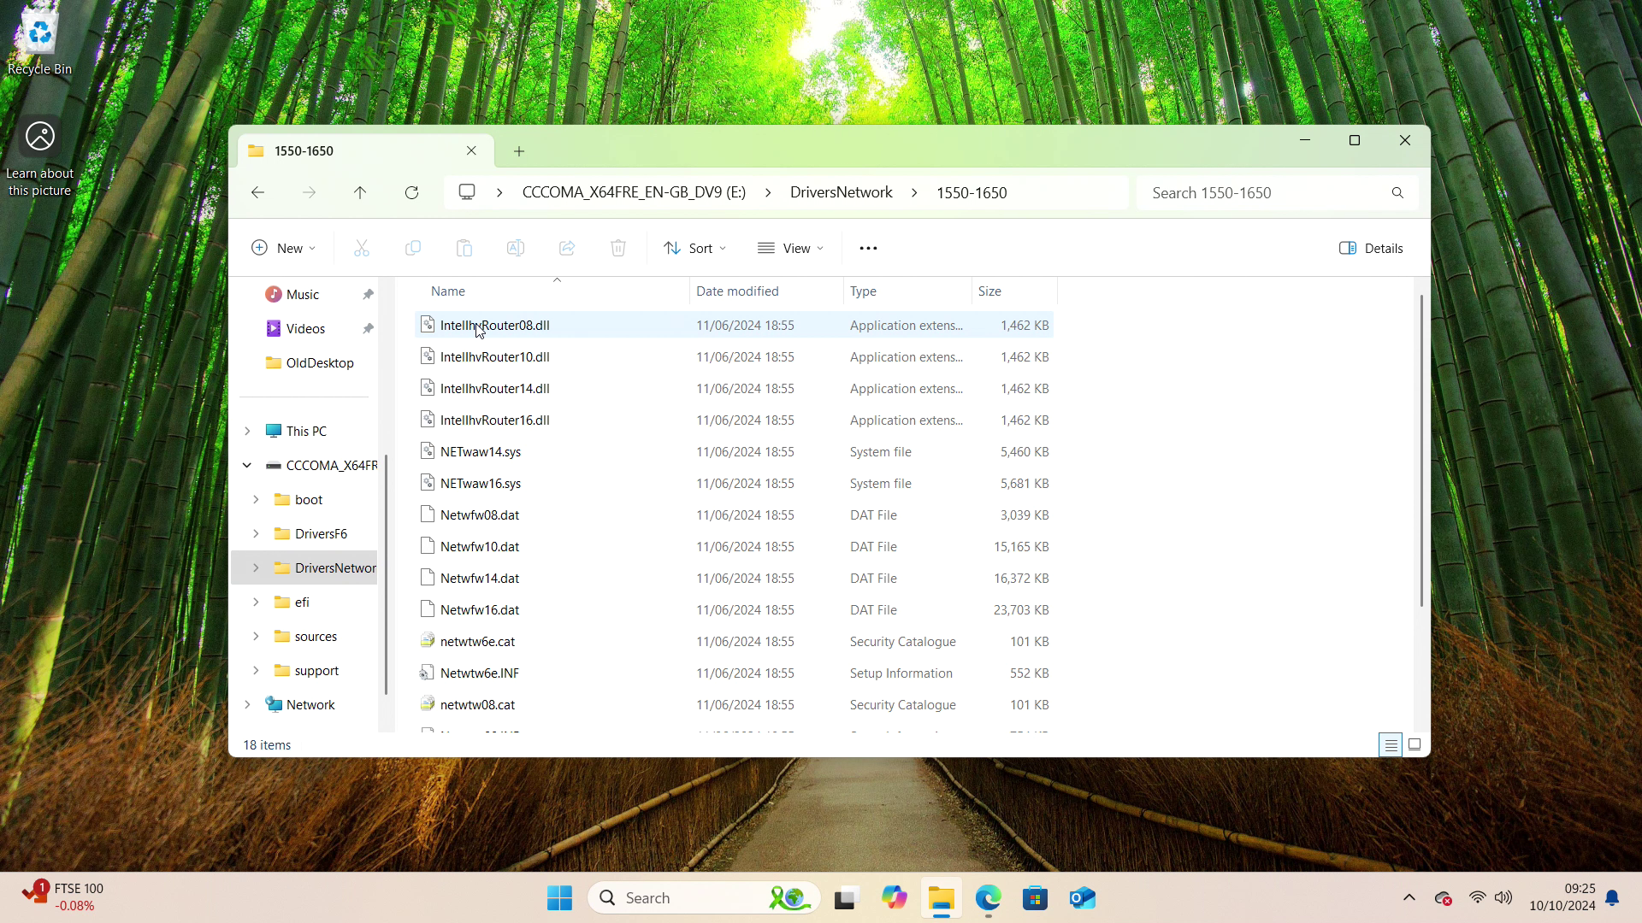This screenshot has height=923, width=1642.
Task: Click CCCOMA_X64FRE_EN-GB_DV9 (E:) breadcrumb
Action: (634, 192)
